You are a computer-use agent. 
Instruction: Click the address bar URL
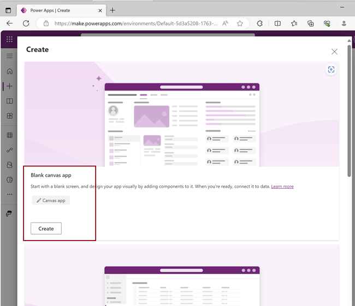[x=136, y=23]
